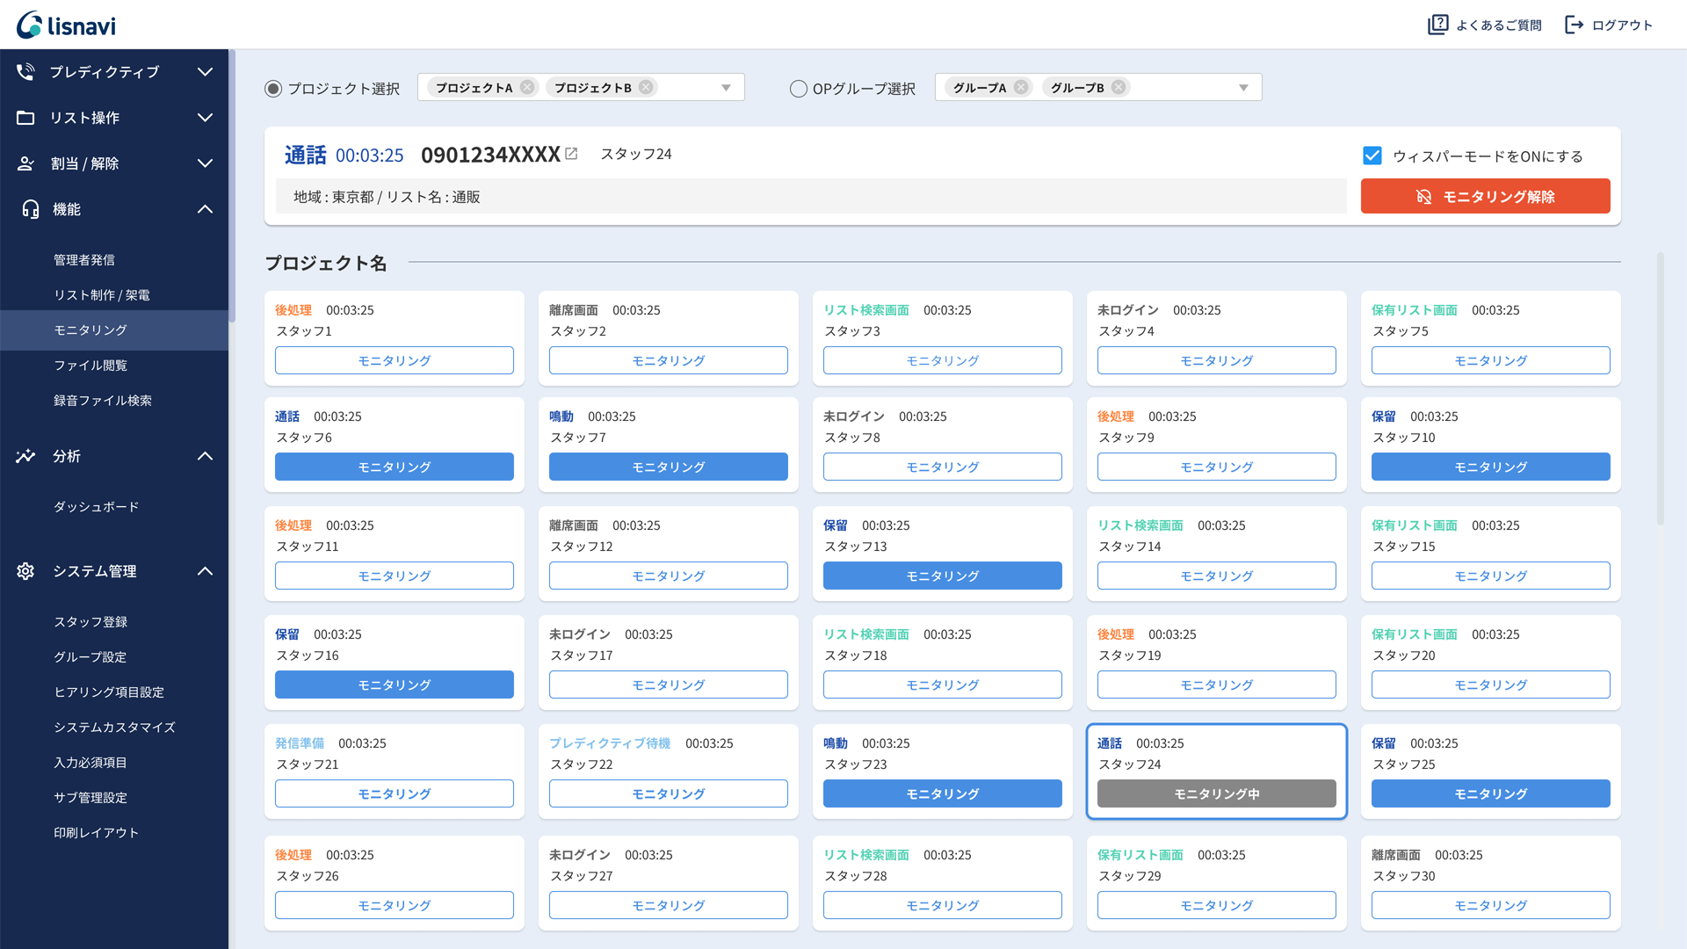Select the プロジェクト選択 radio button
1687x949 pixels.
[273, 89]
